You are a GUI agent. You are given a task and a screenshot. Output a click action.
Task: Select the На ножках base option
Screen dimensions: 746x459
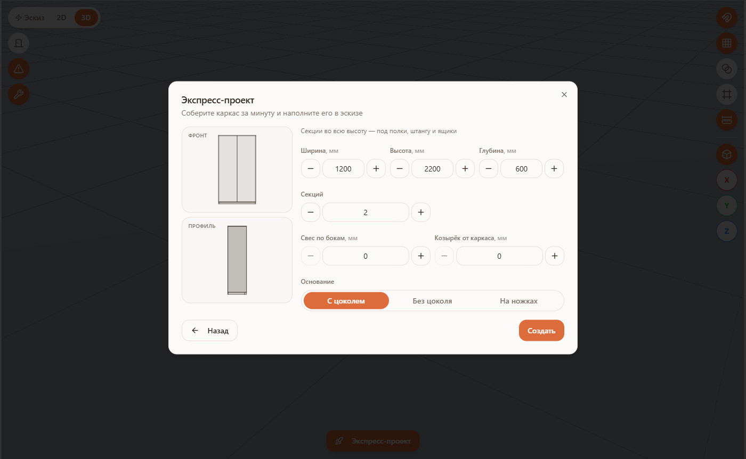point(518,301)
